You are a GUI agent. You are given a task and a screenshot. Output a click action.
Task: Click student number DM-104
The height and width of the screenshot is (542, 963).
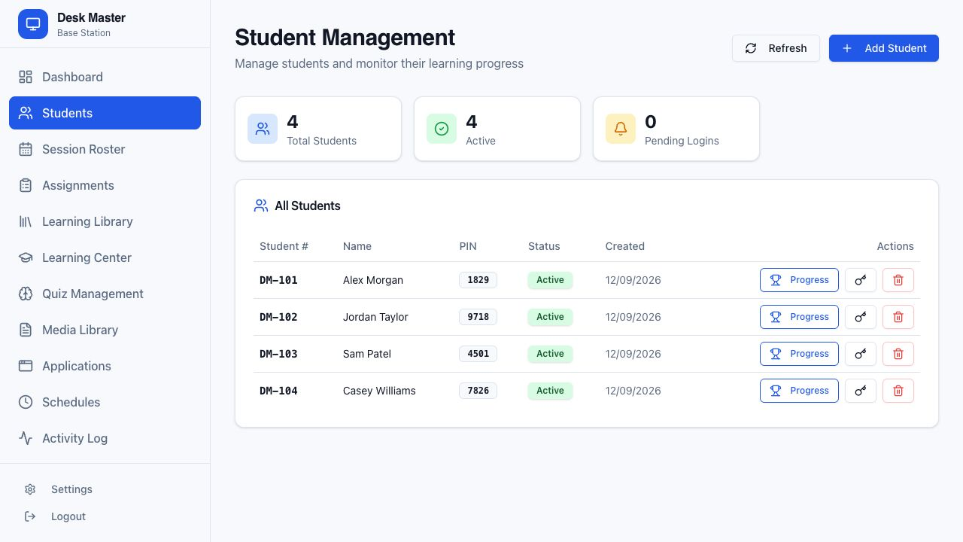[x=278, y=391]
